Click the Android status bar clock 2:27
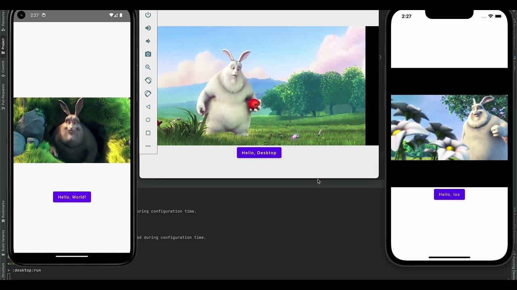 point(35,15)
